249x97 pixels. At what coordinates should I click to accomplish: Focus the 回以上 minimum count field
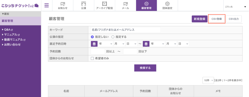point(98,52)
